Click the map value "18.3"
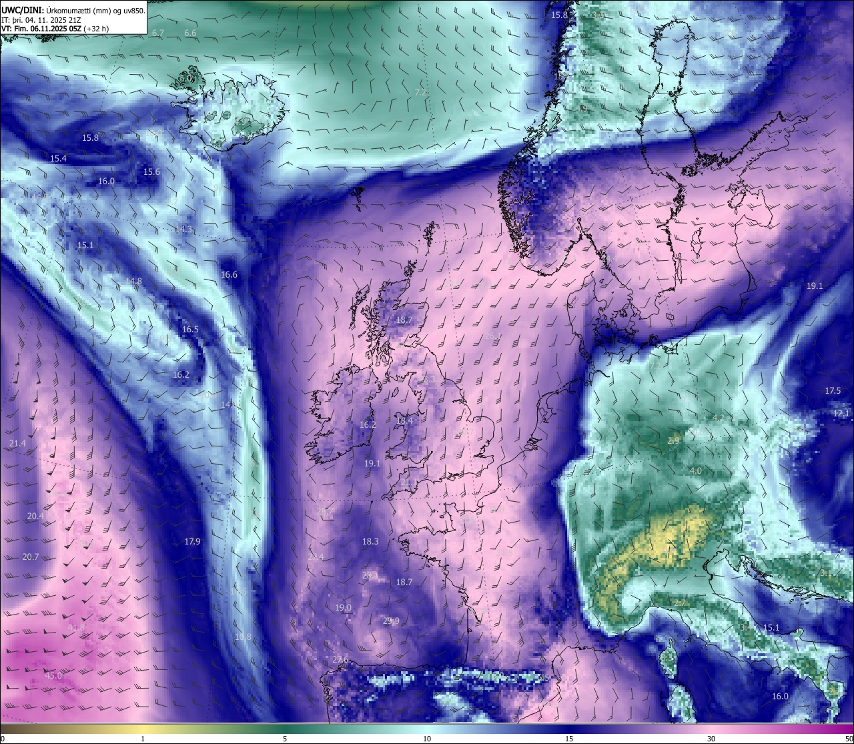Viewport: 854px width, 744px height. point(370,541)
